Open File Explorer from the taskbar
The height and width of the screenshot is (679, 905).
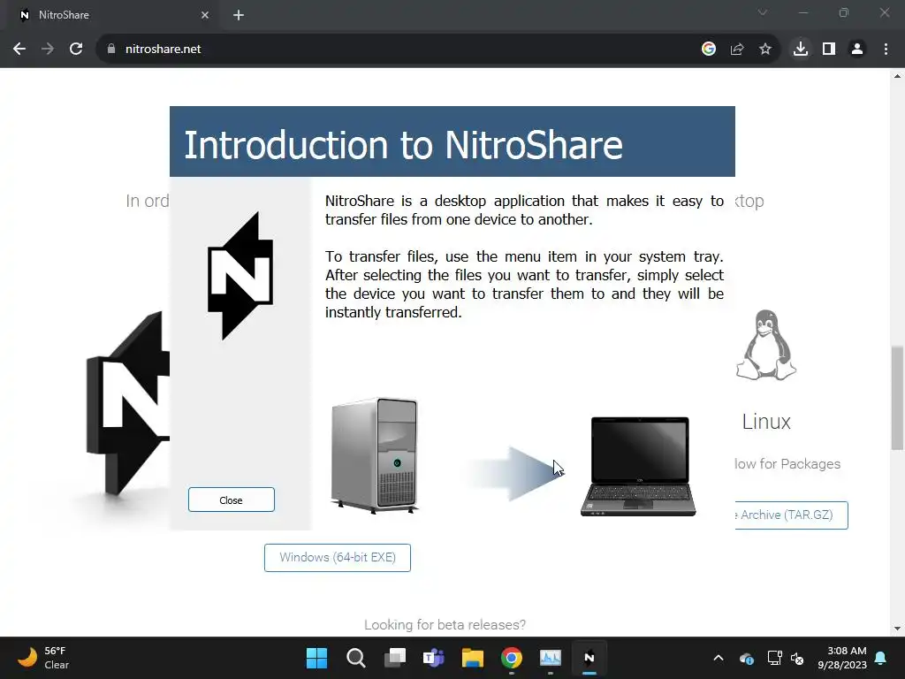click(472, 658)
